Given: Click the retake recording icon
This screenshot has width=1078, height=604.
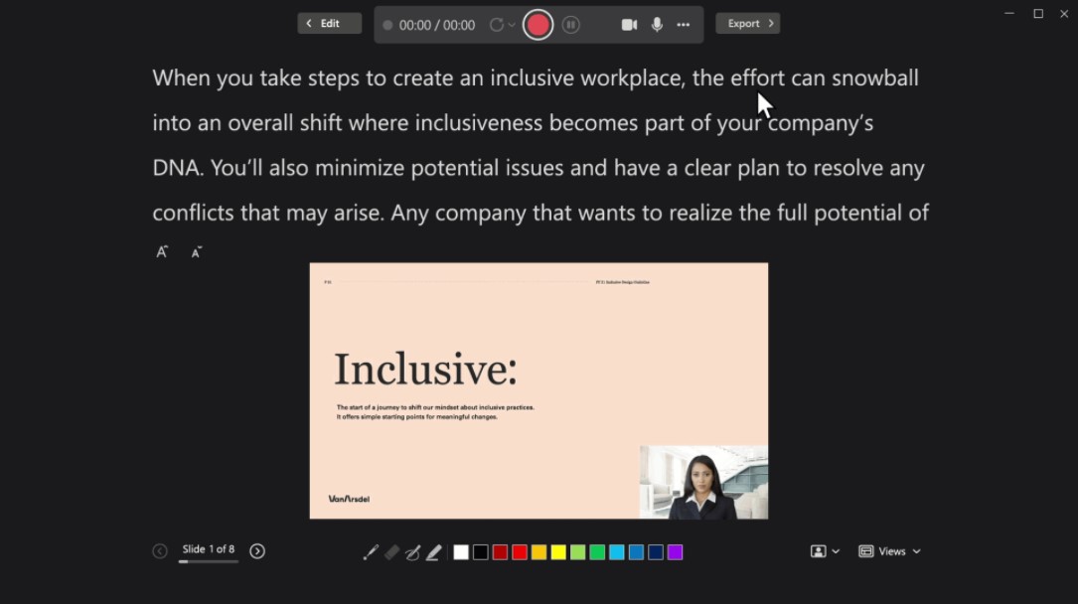Looking at the screenshot, I should pyautogui.click(x=497, y=25).
